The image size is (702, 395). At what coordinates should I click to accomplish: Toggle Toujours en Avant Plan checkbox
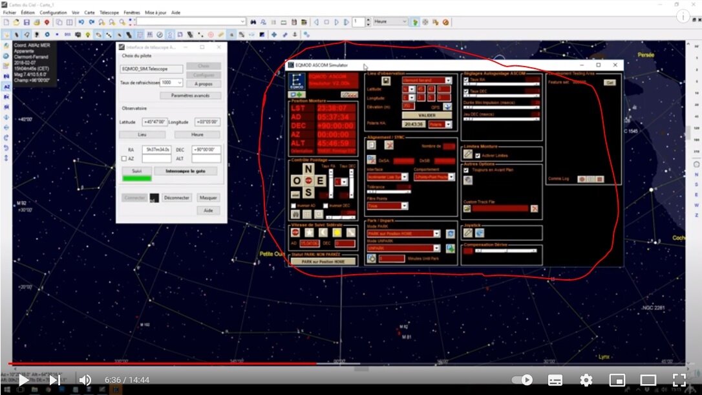pos(466,170)
